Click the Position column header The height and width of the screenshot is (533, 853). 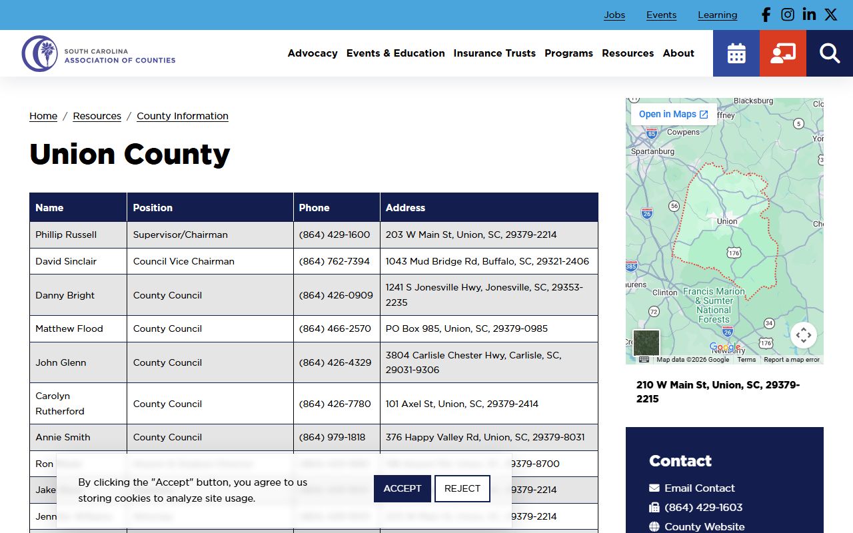tap(211, 208)
